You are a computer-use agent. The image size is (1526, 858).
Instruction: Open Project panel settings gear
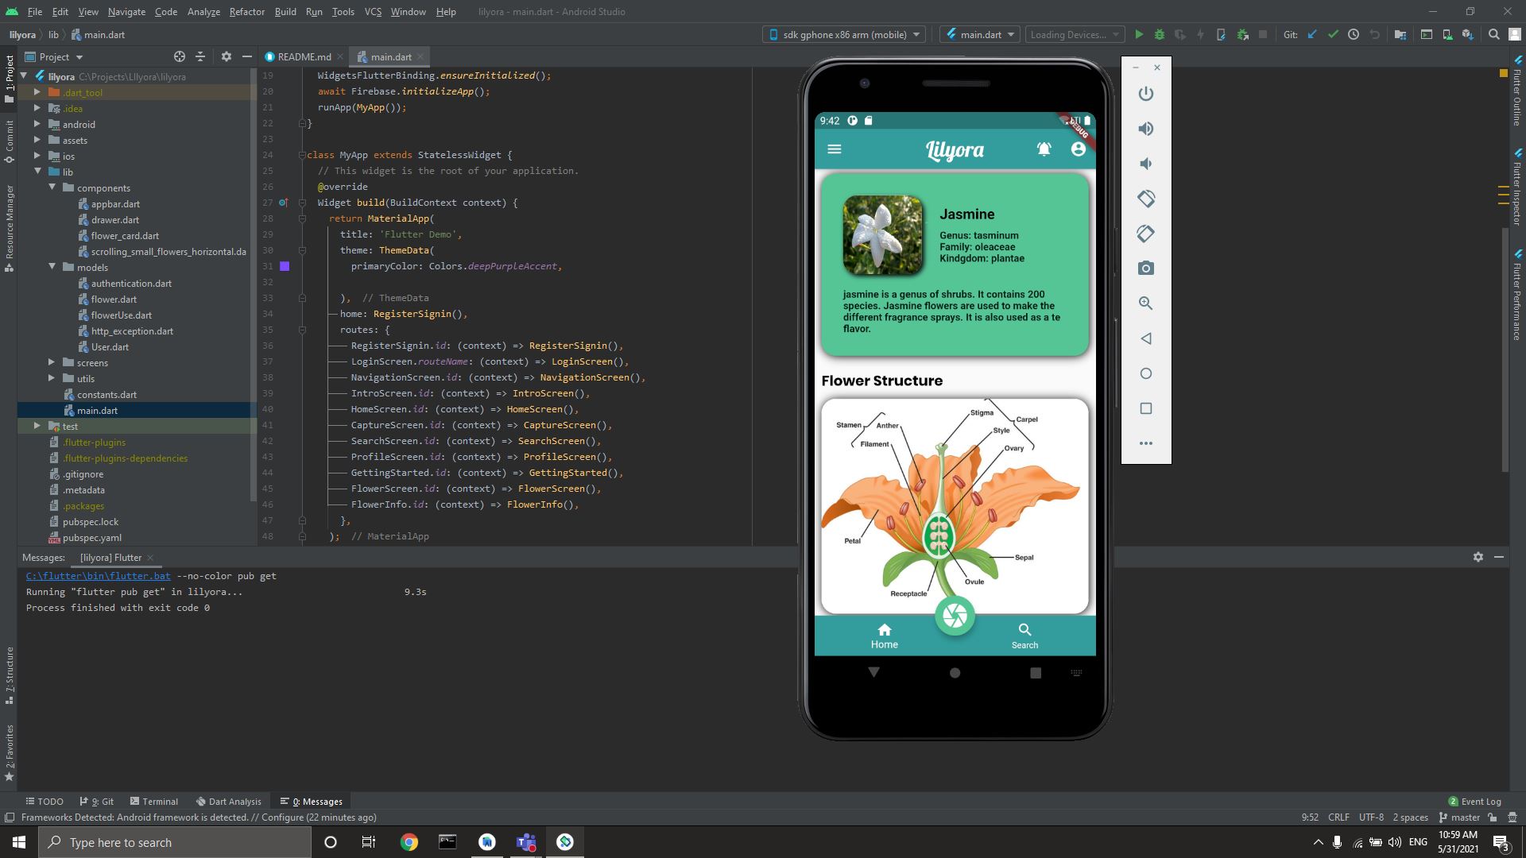(227, 56)
